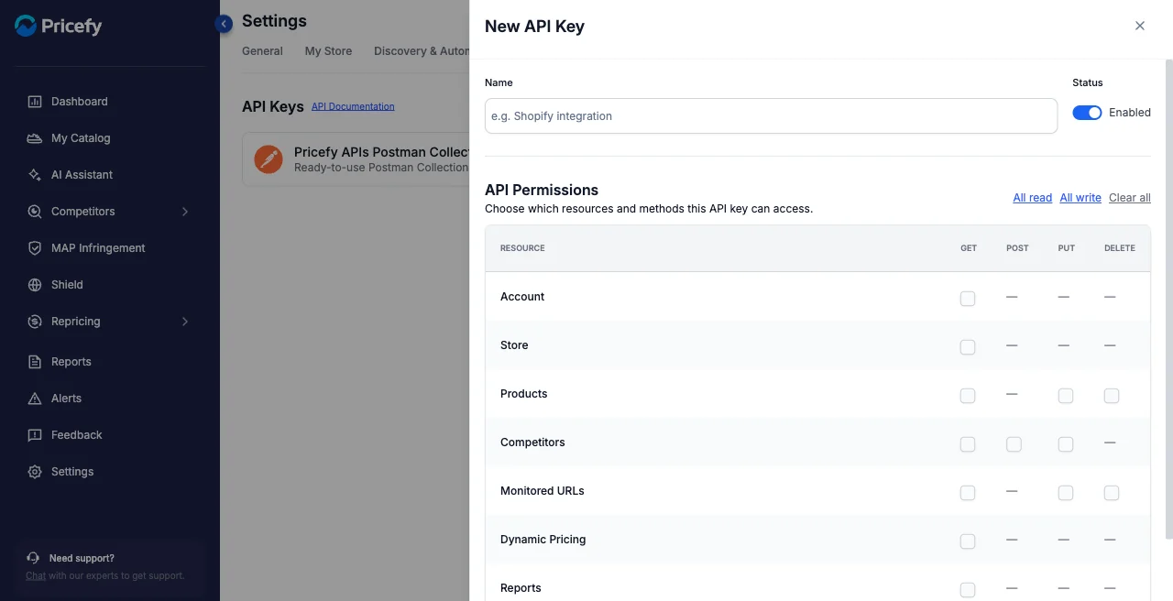1173x601 pixels.
Task: Click the Competitors search icon
Action: [x=35, y=212]
